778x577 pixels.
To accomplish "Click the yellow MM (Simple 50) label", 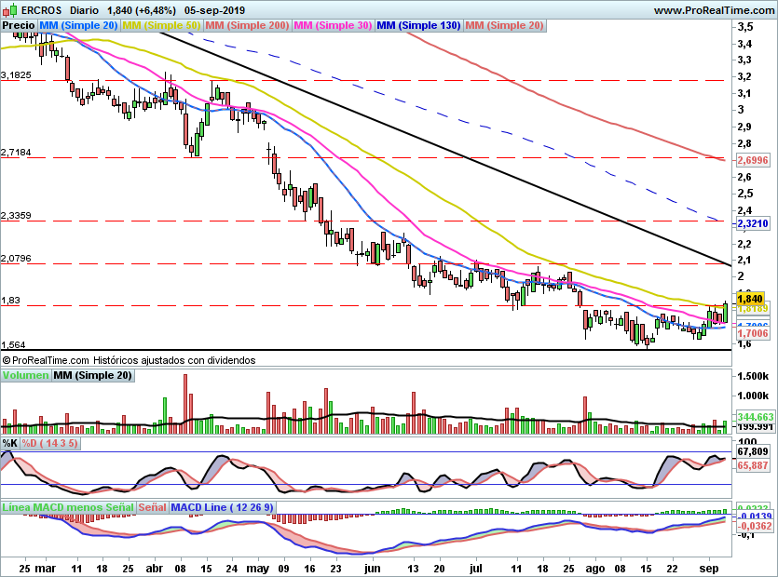I will click(x=161, y=25).
